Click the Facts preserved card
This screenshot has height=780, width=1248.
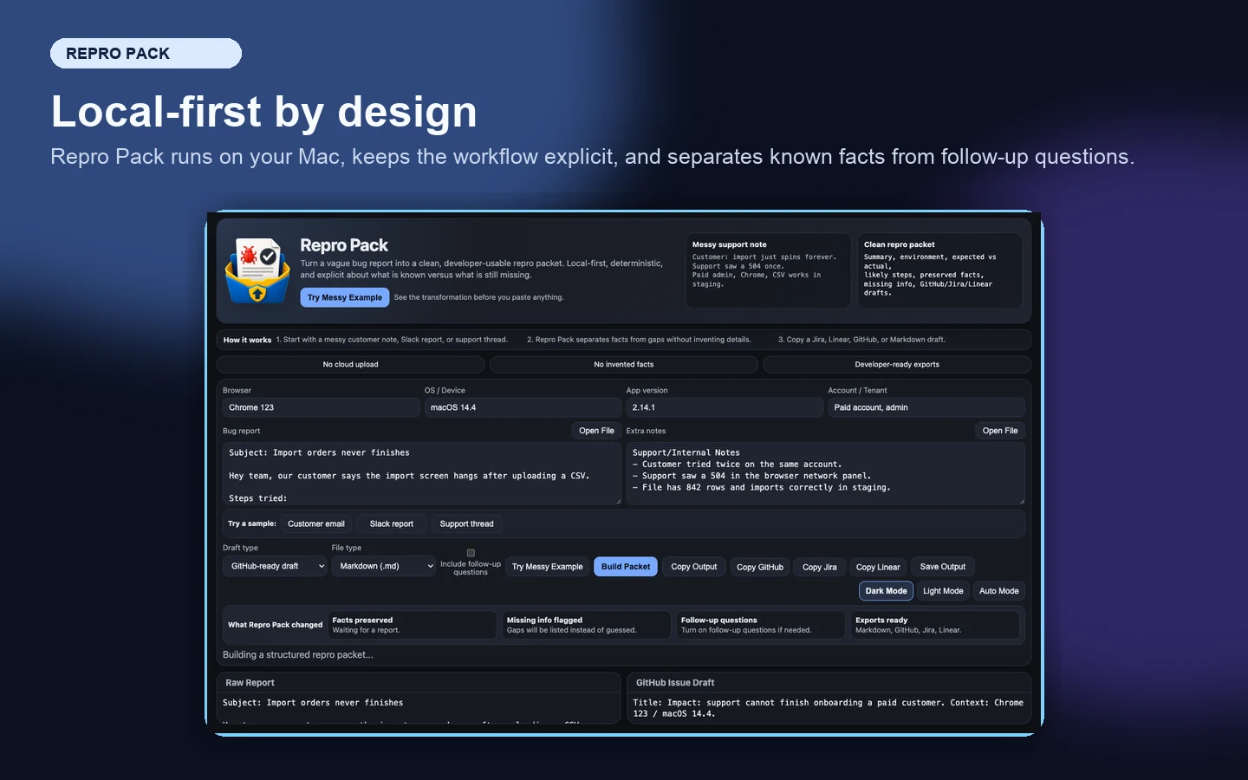click(x=412, y=625)
